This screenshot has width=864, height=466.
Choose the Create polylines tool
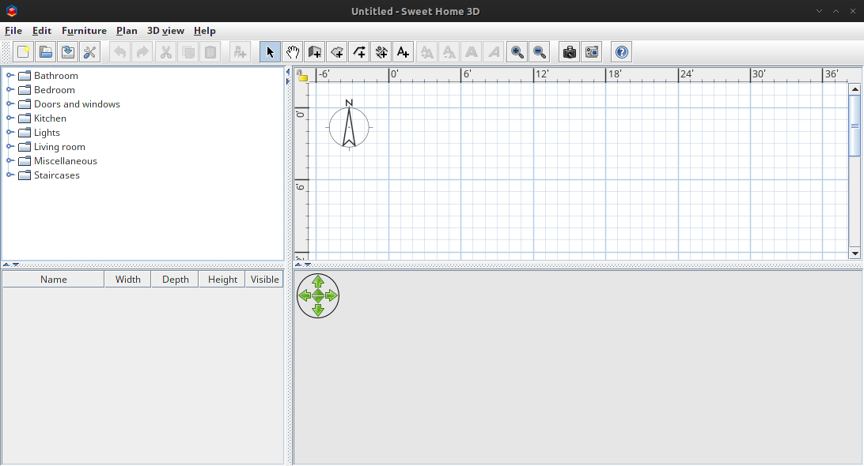358,52
